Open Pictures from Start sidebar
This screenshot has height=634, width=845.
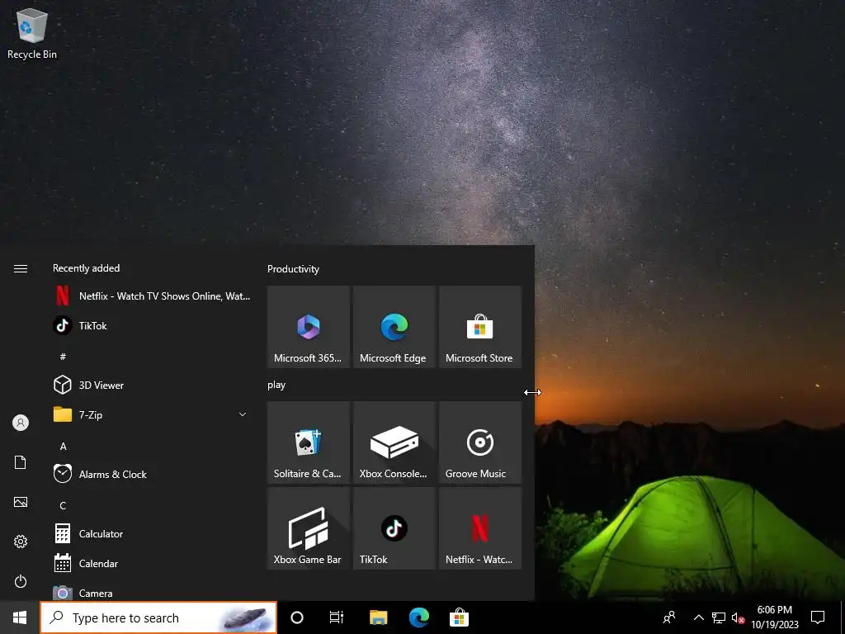21,502
